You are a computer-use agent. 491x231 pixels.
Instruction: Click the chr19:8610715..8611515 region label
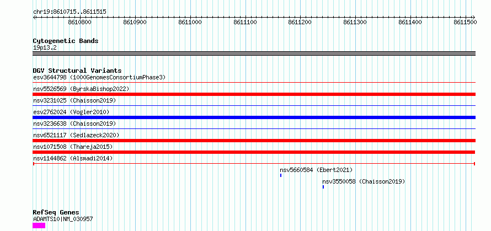tap(70, 12)
